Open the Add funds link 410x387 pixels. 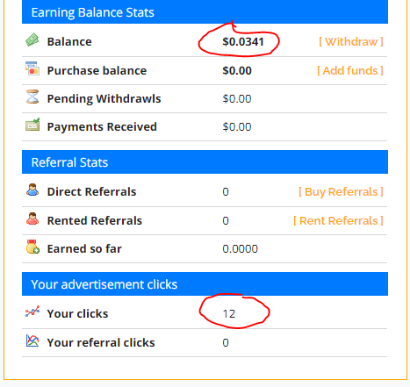[350, 70]
